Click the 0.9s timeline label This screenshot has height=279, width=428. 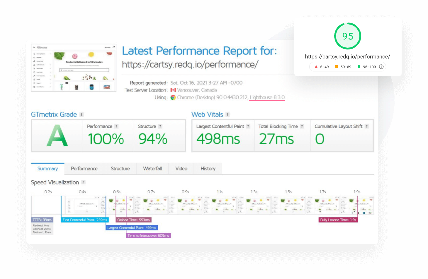pos(185,192)
